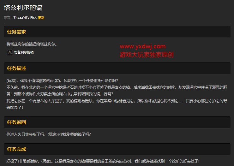The width and height of the screenshot is (234, 166).
Task: Click the pick item icon under 任务需求
Action: coord(10,52)
